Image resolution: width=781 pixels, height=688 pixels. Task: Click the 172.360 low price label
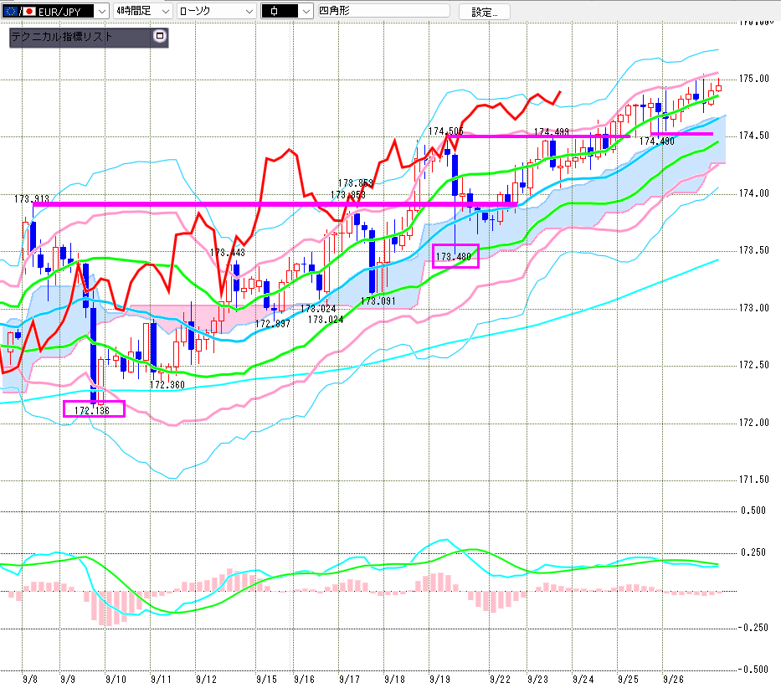tap(167, 385)
